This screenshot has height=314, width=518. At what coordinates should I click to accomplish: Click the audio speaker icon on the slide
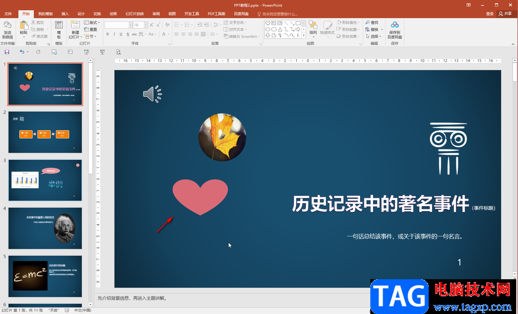(153, 94)
